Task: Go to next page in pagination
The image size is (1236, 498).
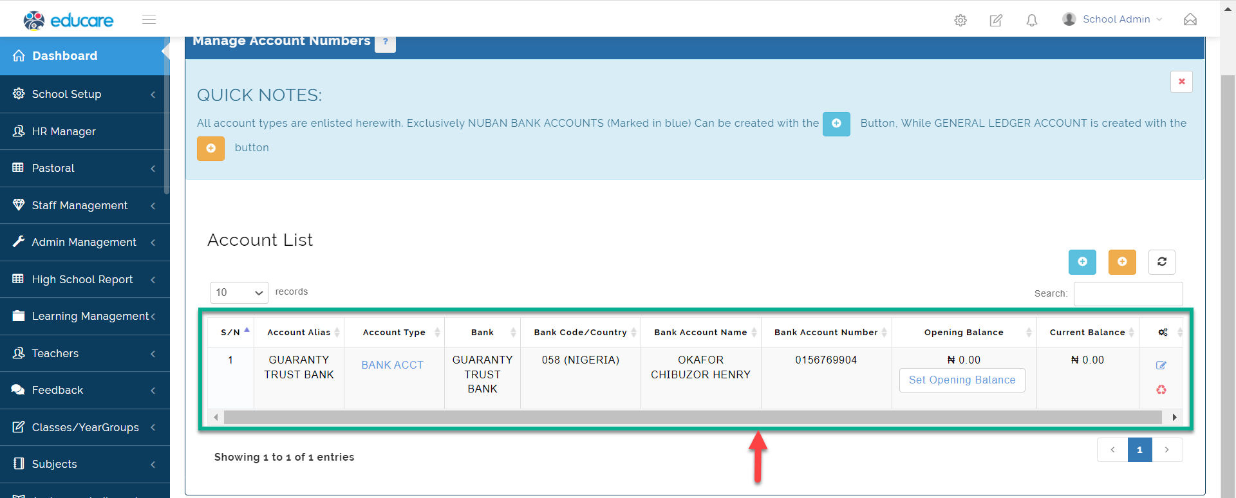Action: (x=1167, y=450)
